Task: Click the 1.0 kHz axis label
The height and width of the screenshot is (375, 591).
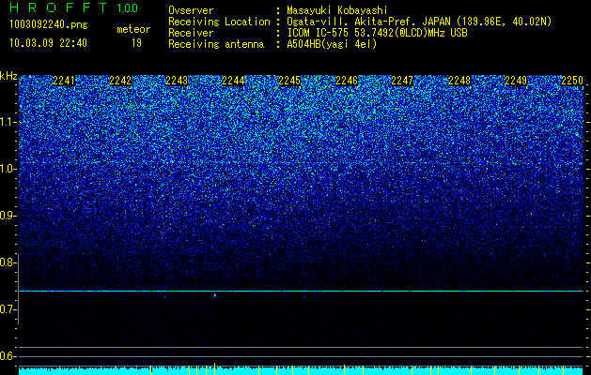Action: 8,169
